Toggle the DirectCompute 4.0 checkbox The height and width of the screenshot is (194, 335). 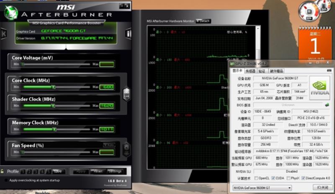pyautogui.click(x=303, y=178)
